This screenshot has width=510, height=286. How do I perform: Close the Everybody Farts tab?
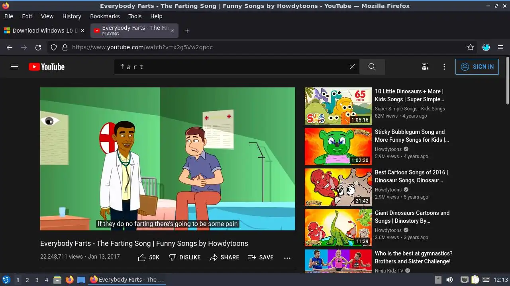(172, 31)
